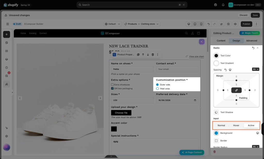Open the page settings sliders icon
The image size is (264, 159).
click(221, 24)
